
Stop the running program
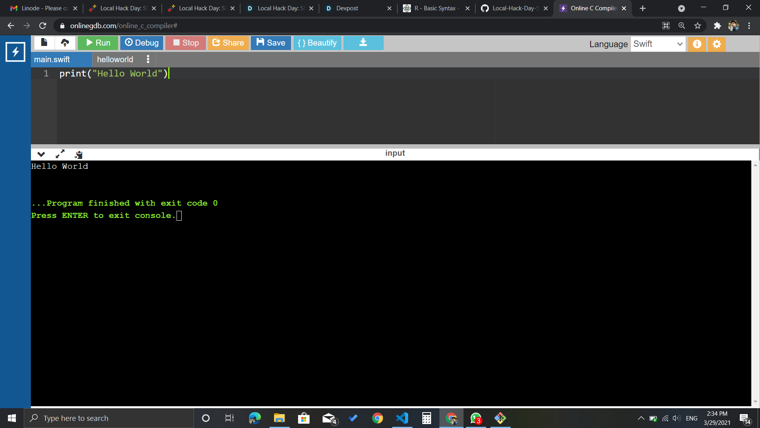185,42
